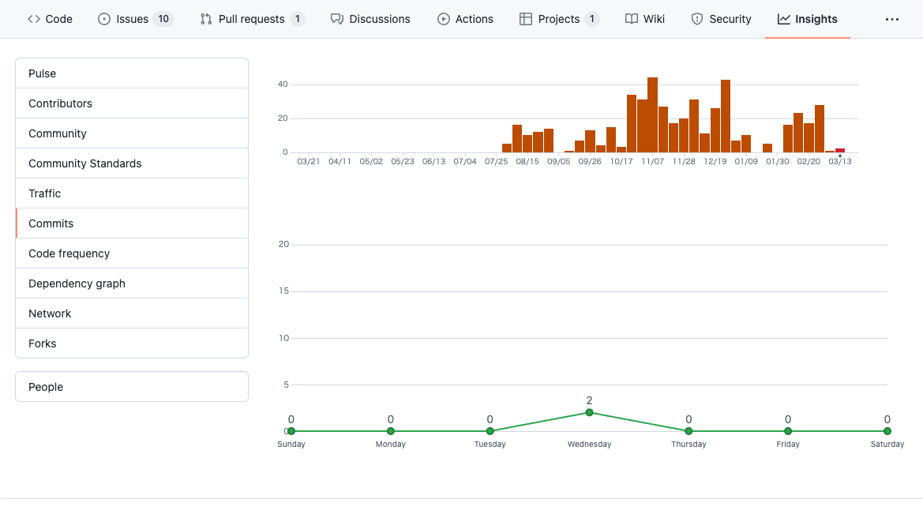Select the red 03/13 week bar
The height and width of the screenshot is (514, 923).
click(840, 151)
